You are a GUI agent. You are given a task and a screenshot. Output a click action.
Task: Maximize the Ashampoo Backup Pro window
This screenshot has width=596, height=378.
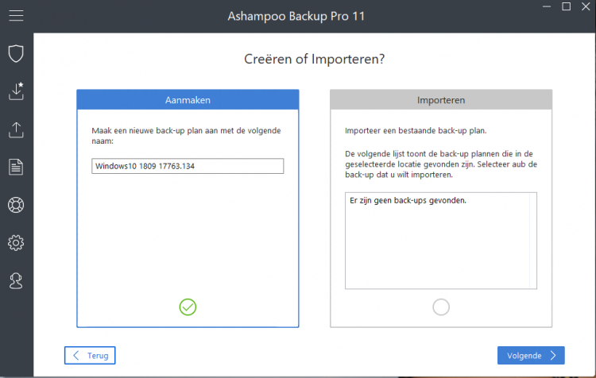click(x=566, y=6)
